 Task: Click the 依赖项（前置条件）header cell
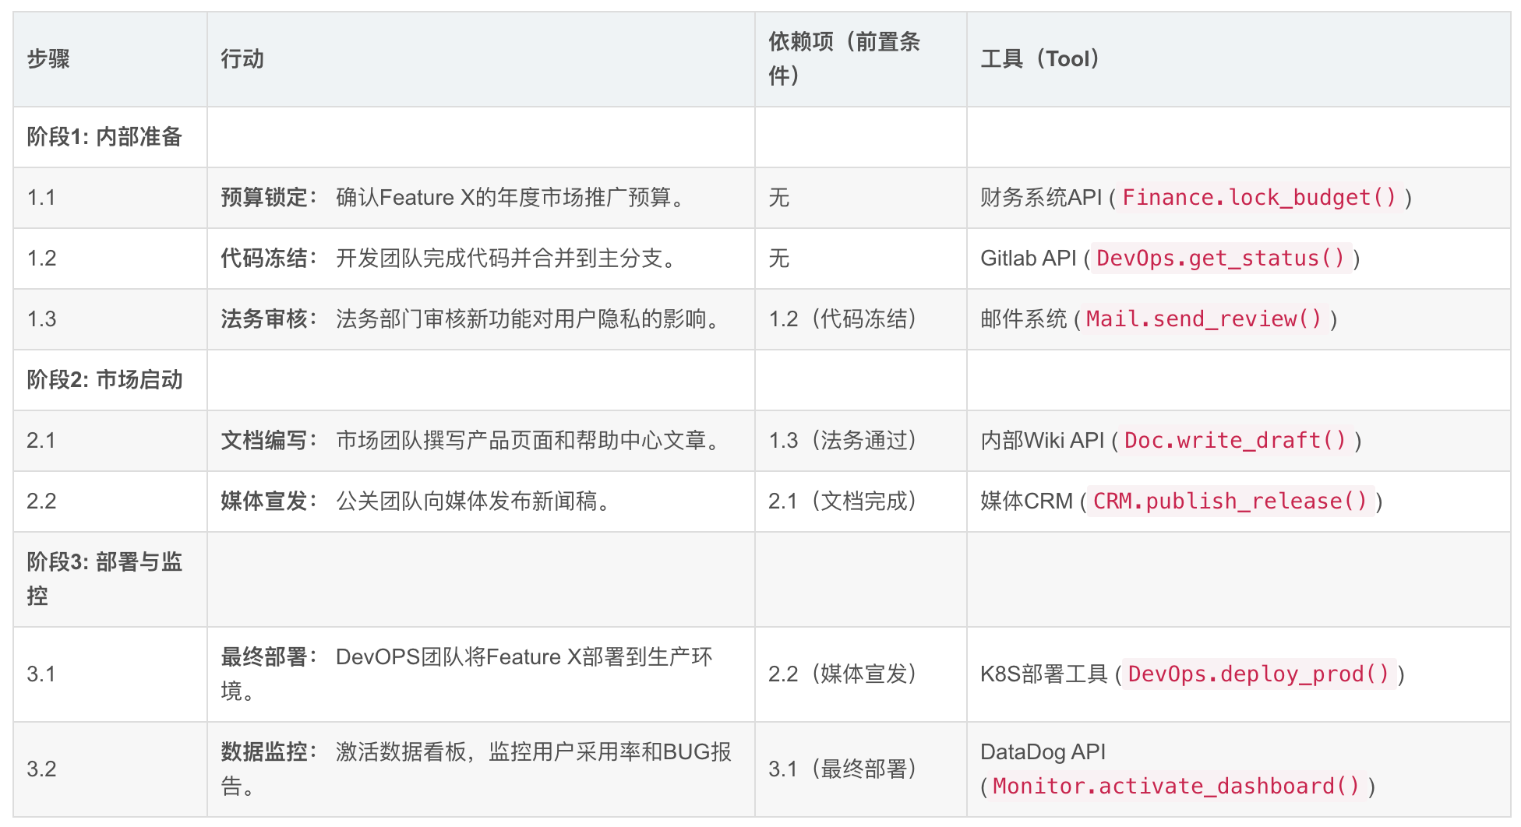point(844,59)
